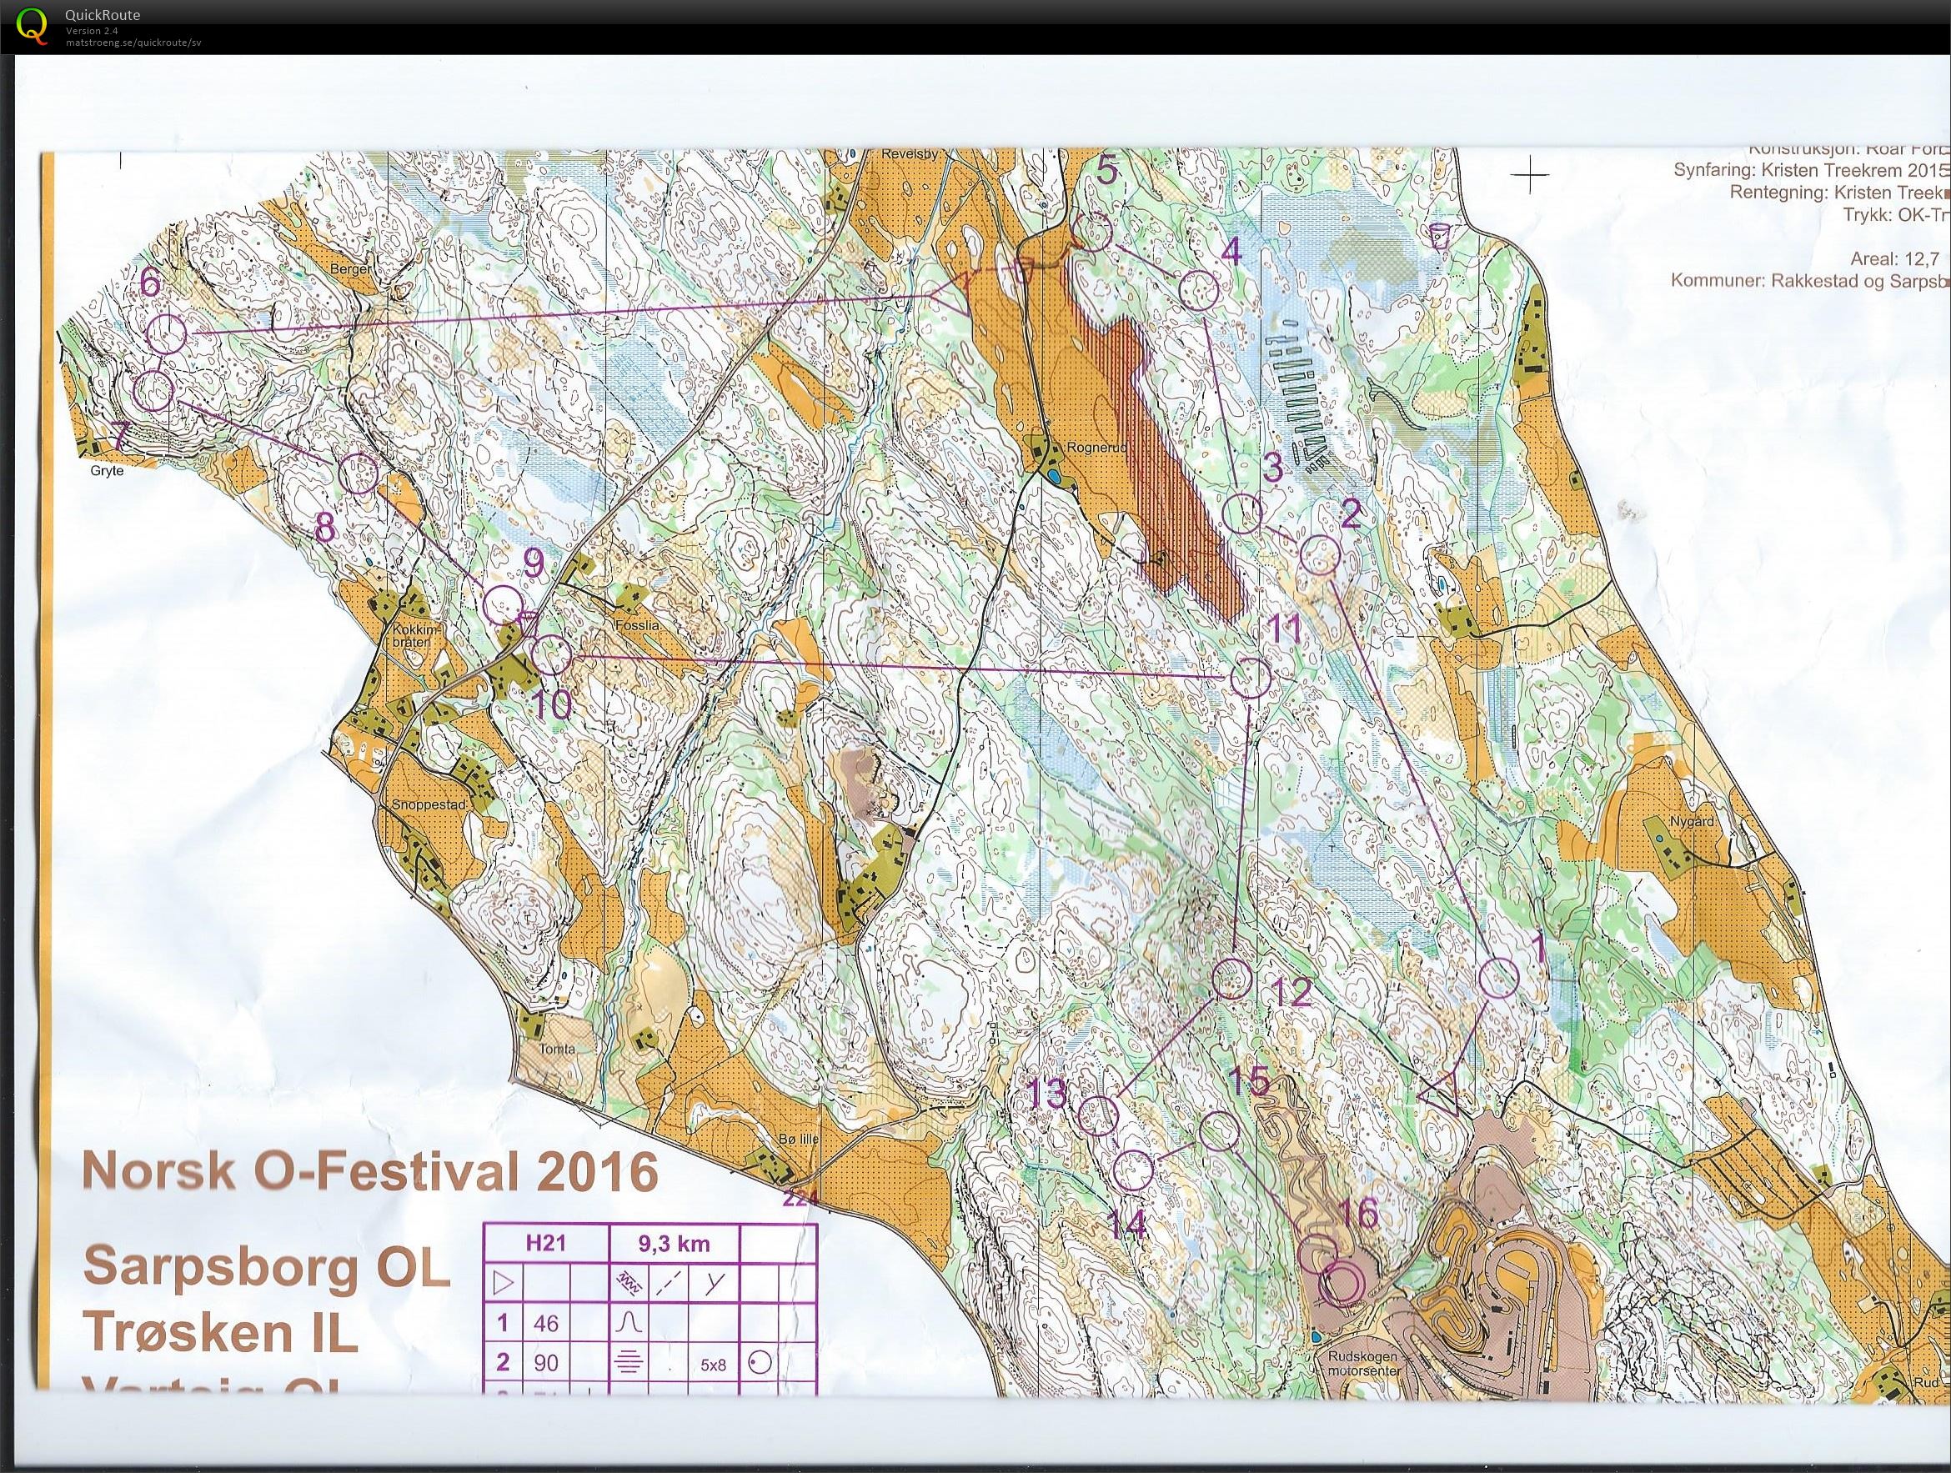Click the Norsk O-Festival 2016 heading

(x=370, y=1172)
